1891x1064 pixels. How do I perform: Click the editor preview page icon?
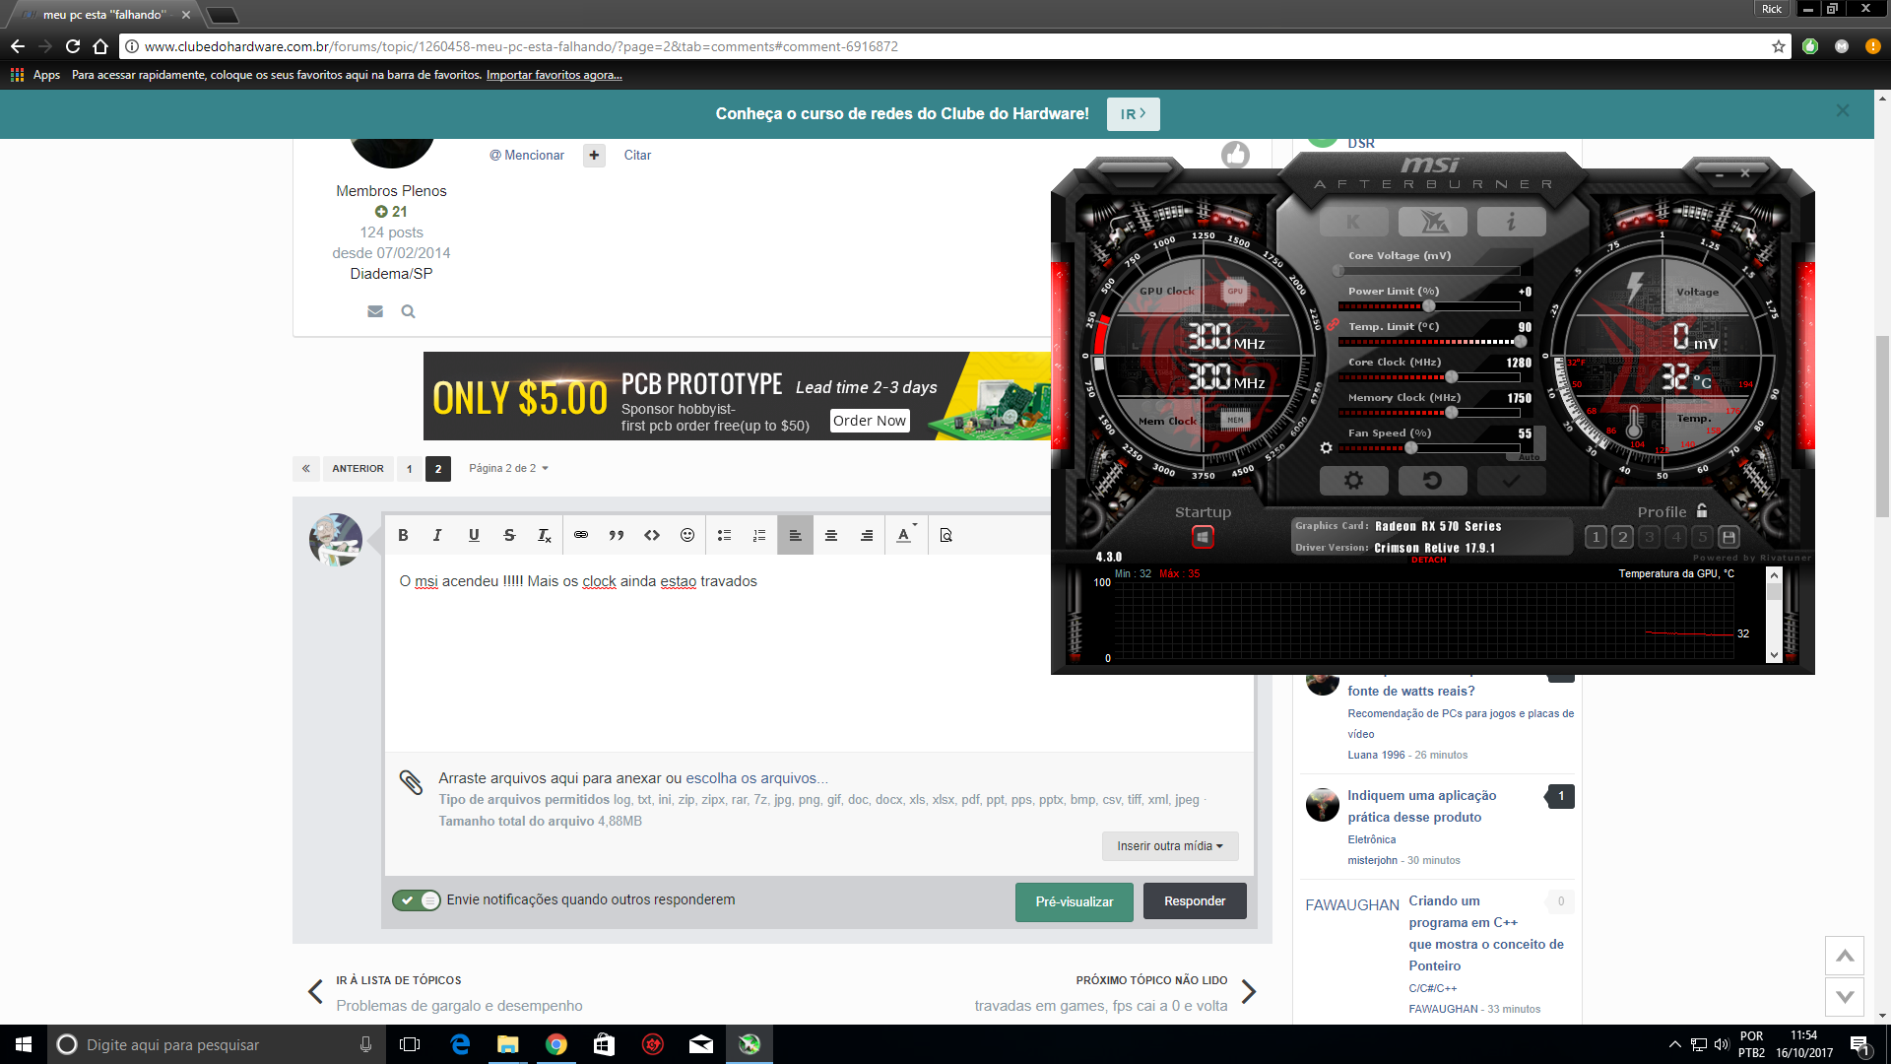[946, 535]
